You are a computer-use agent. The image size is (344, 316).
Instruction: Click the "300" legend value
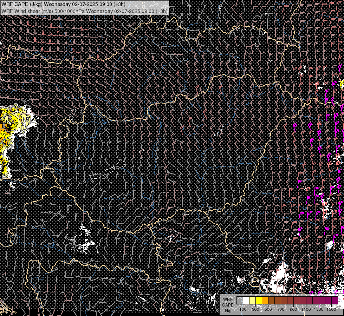point(255,309)
